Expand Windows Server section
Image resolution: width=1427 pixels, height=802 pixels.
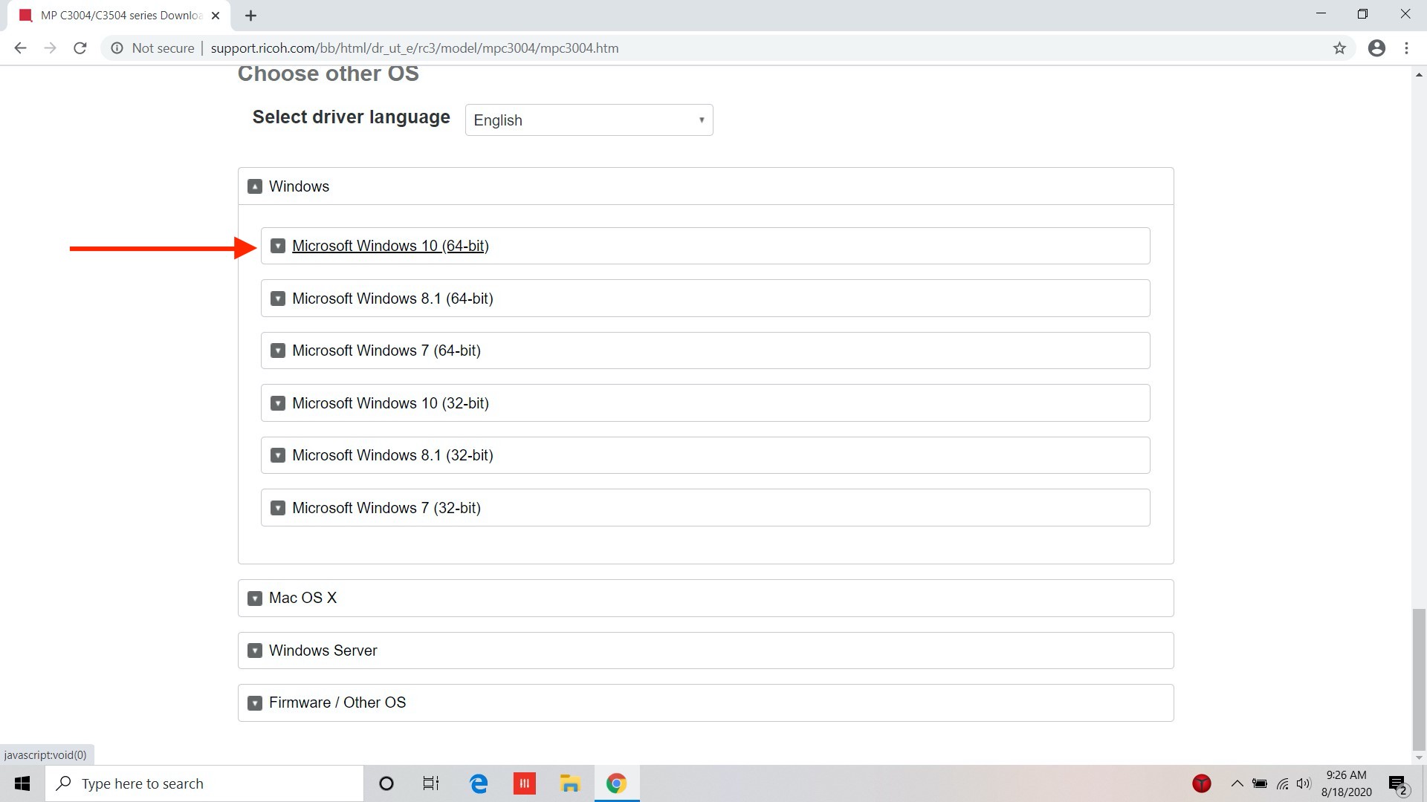323,651
